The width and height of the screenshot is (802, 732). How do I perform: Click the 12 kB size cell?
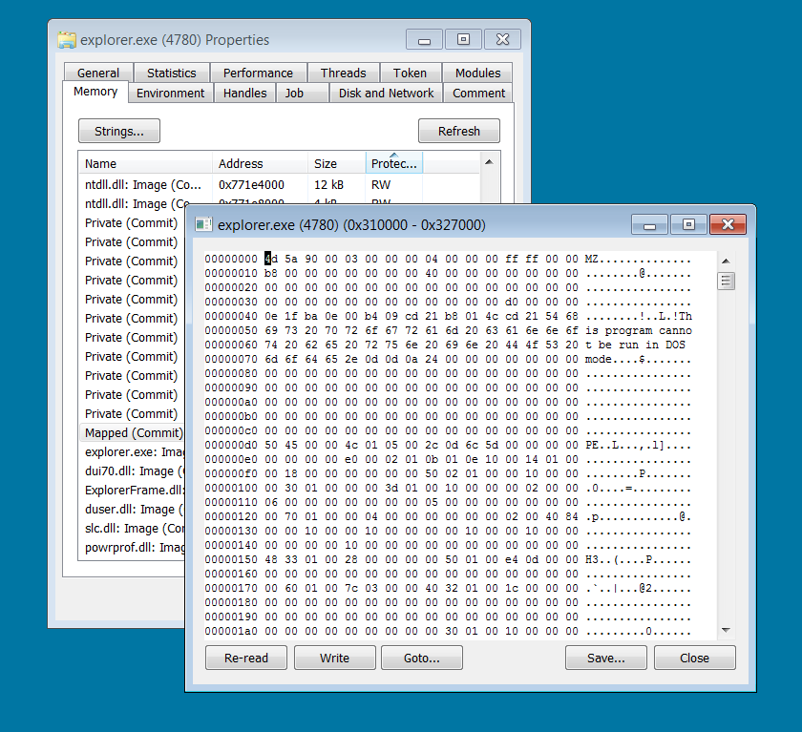click(328, 184)
